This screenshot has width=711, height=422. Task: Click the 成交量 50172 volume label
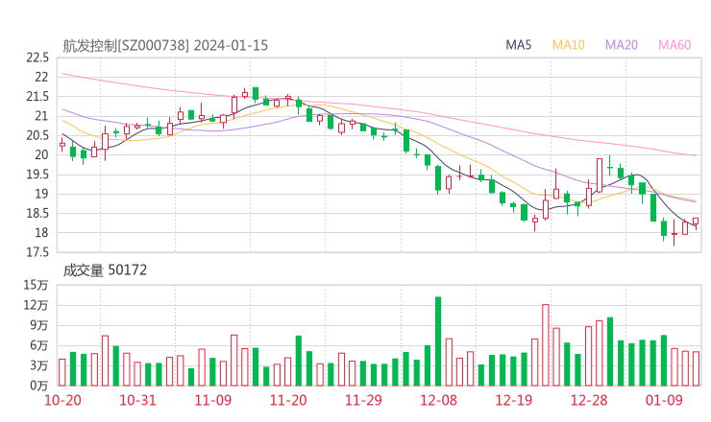pos(105,270)
